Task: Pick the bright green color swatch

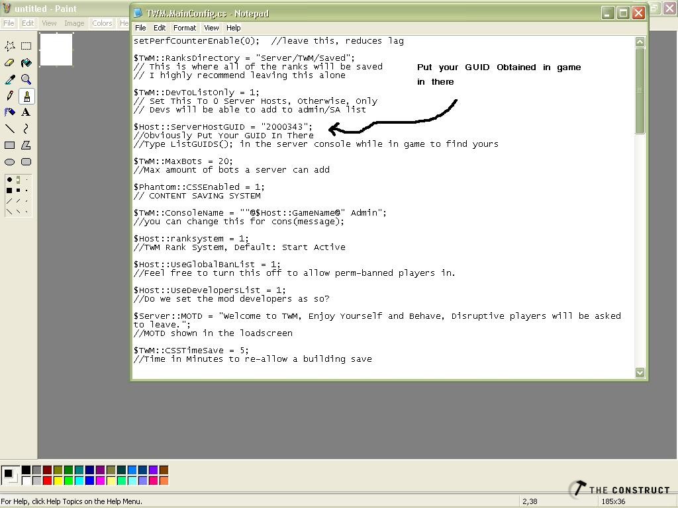Action: point(68,480)
